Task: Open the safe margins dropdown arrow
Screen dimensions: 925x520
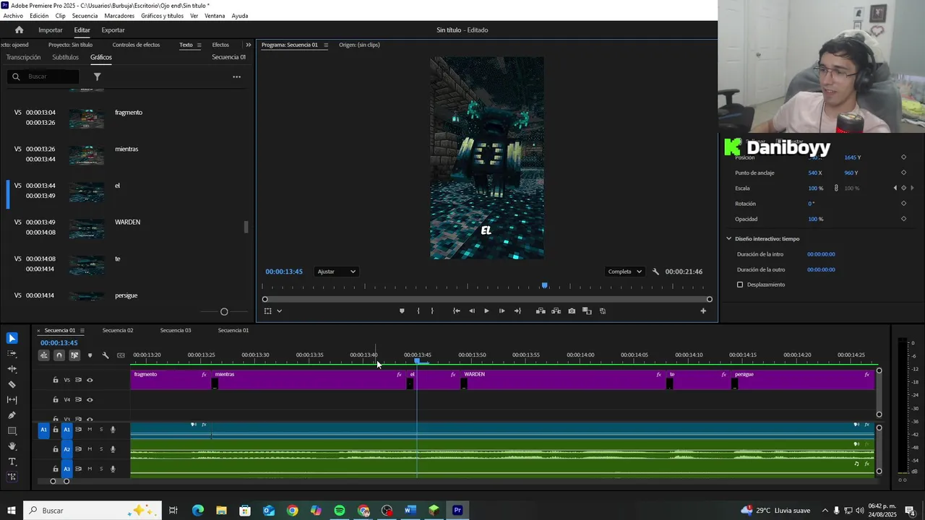Action: point(279,311)
